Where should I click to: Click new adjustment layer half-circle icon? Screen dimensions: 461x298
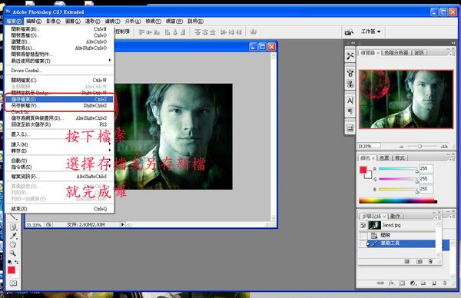(413, 283)
